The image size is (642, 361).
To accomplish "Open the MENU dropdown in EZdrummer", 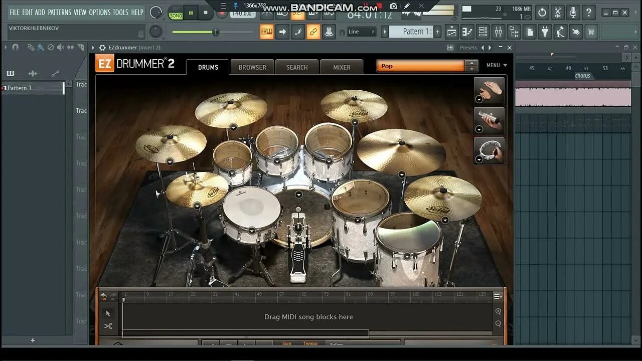I will (x=496, y=65).
